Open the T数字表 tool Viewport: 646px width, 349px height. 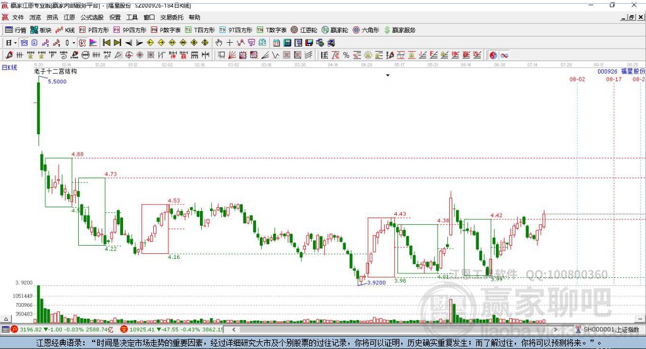[271, 30]
